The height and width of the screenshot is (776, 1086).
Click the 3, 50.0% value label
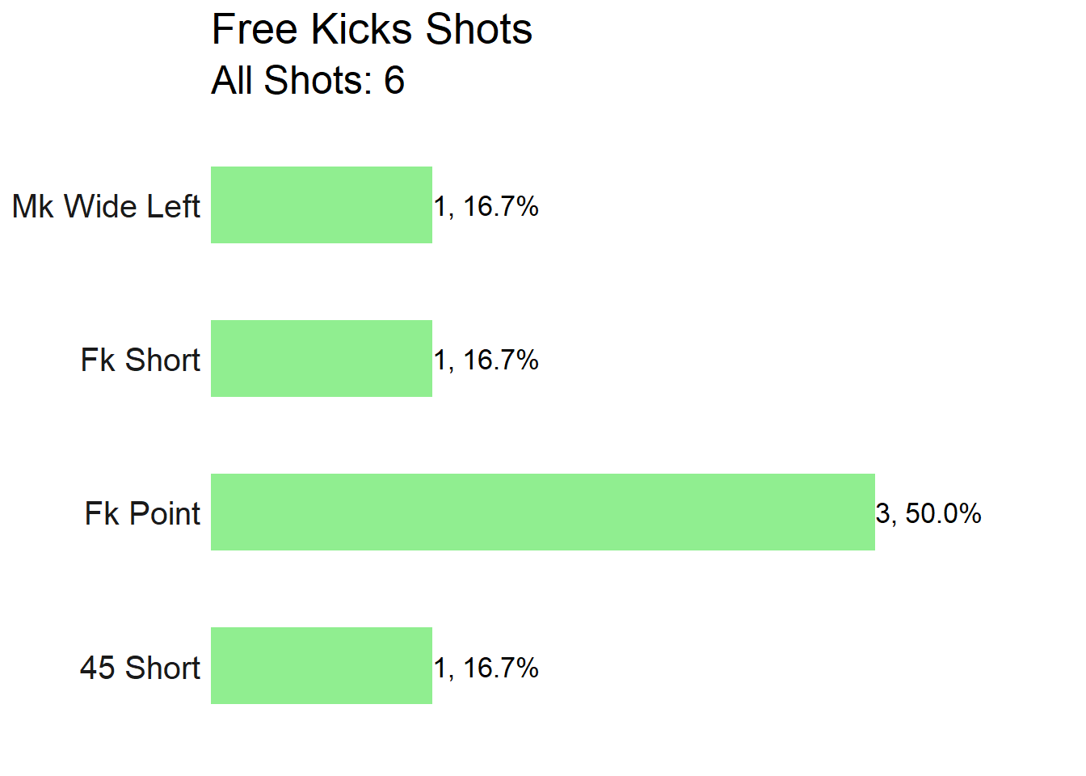tap(928, 513)
